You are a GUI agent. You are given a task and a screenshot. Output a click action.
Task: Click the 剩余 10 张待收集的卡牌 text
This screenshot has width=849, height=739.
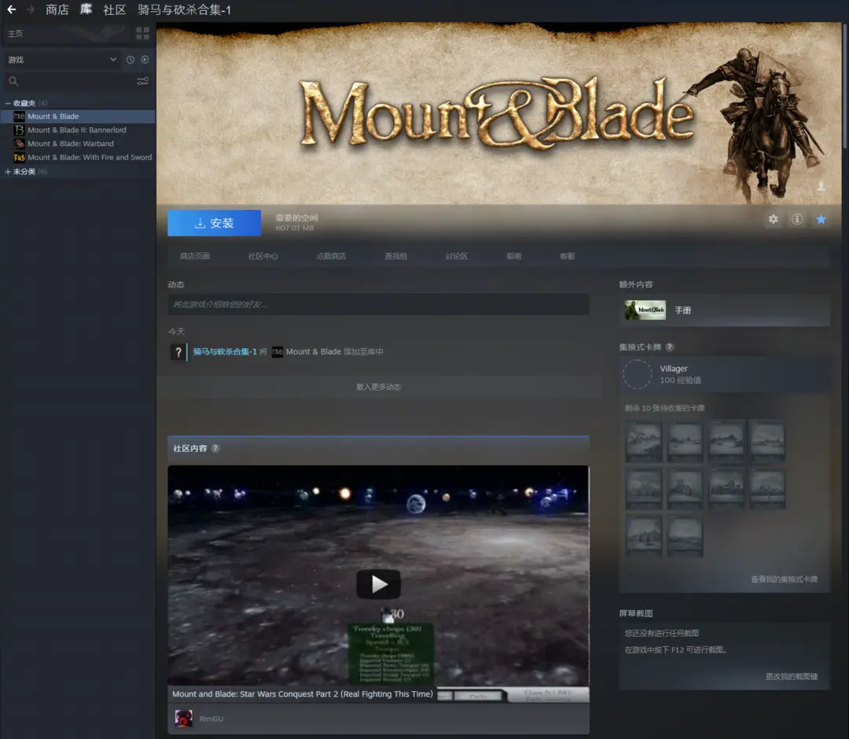click(664, 408)
